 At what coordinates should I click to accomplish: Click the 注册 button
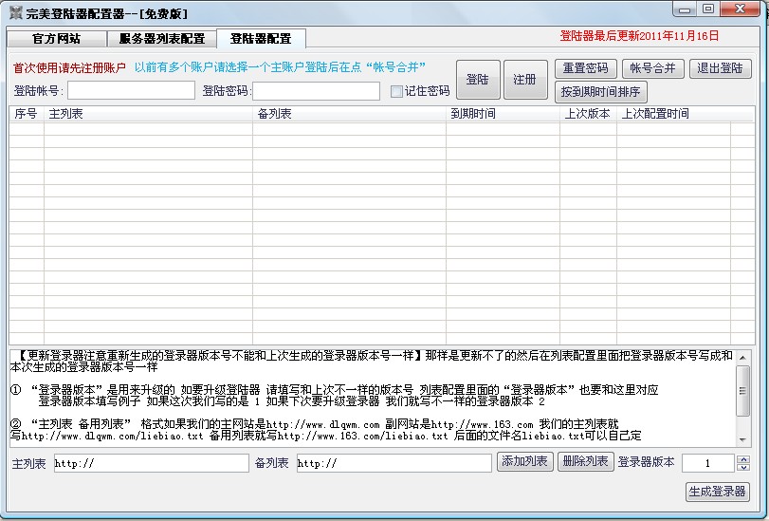[x=524, y=80]
